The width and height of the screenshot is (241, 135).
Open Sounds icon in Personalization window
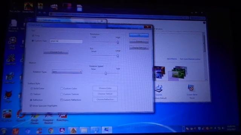(x=159, y=89)
